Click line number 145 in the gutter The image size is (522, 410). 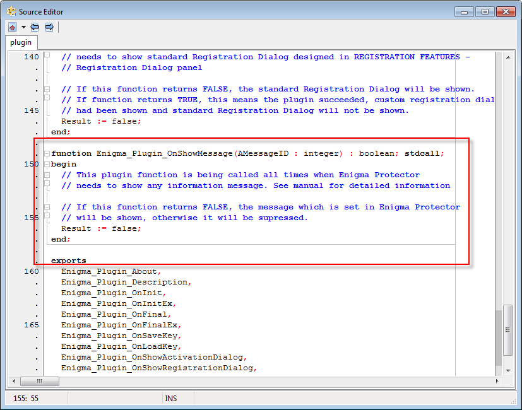pos(32,110)
